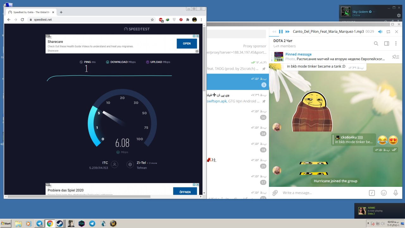
Task: Record a Telegram voice message
Action: (396, 193)
